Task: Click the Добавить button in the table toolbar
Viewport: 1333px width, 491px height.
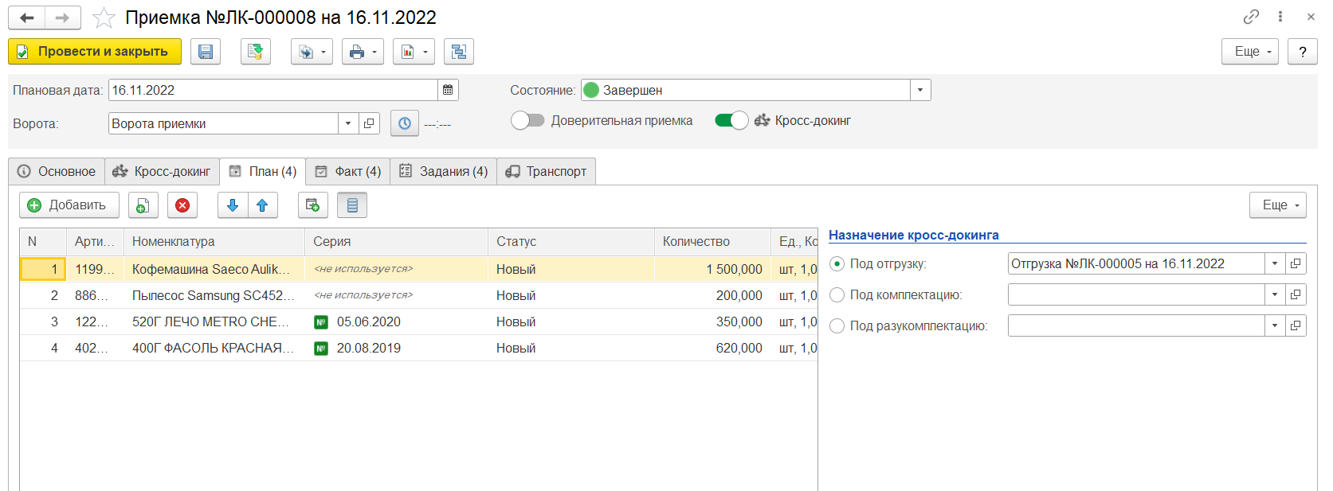Action: (69, 205)
